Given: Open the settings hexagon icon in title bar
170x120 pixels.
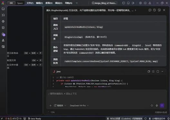Looking at the screenshot, I should 140,3.
